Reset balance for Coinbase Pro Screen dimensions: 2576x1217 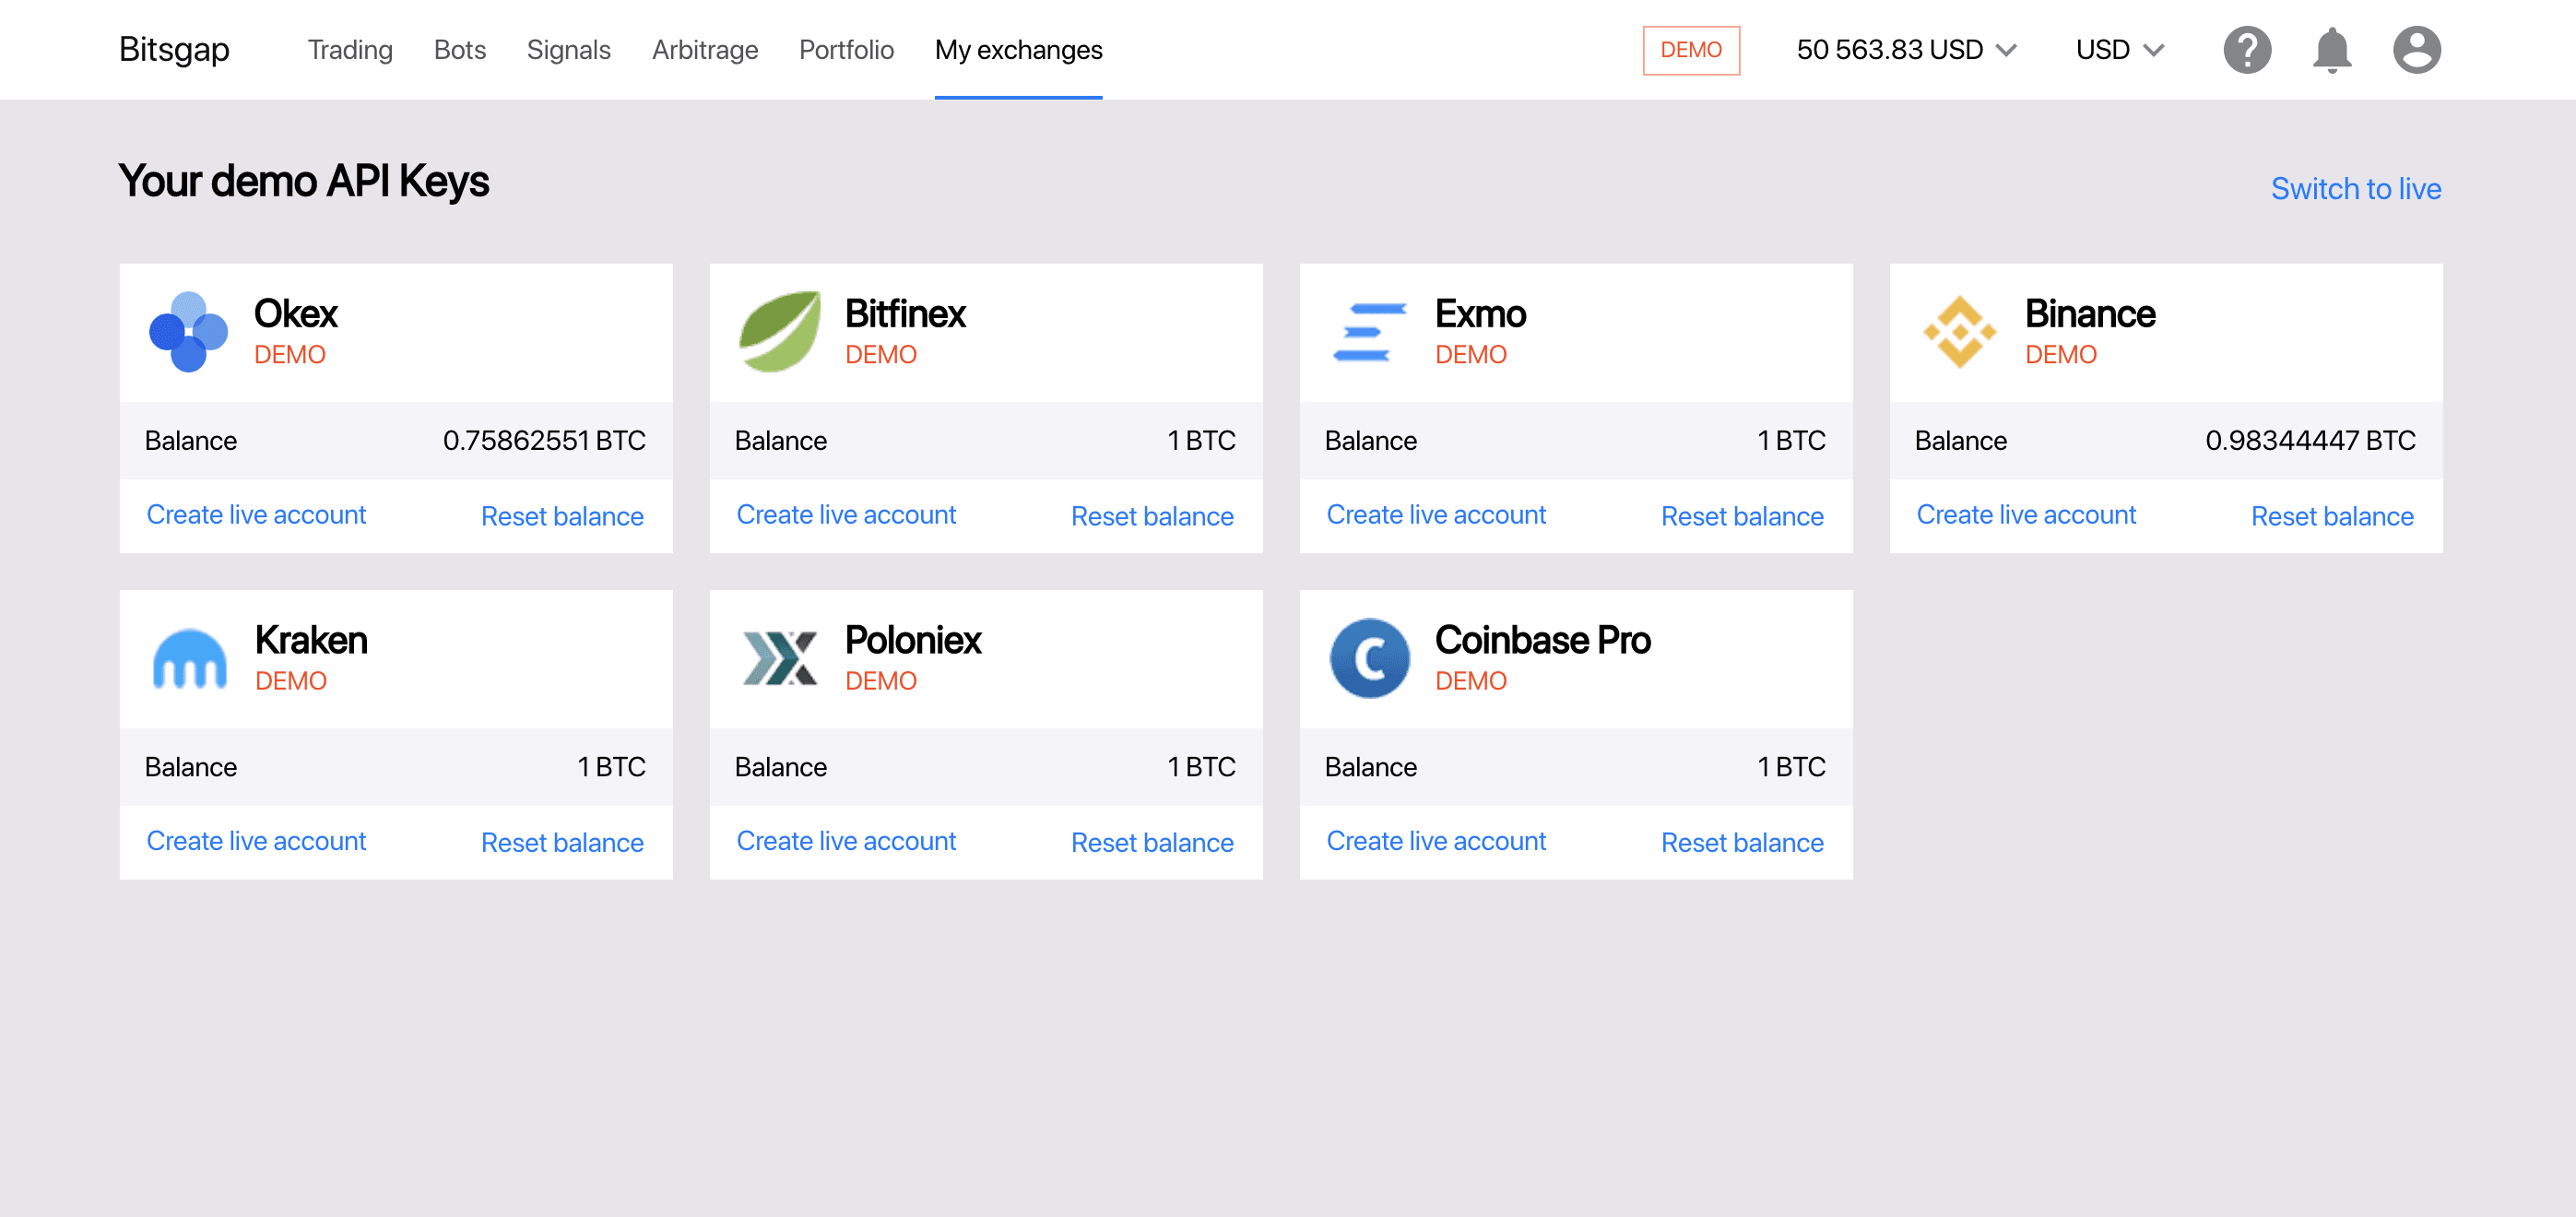point(1742,842)
